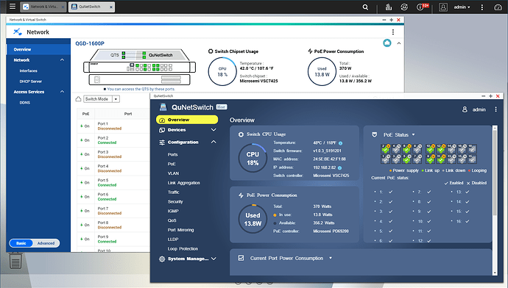Image resolution: width=508 pixels, height=288 pixels.
Task: Click the admin user avatar icon
Action: point(443,7)
